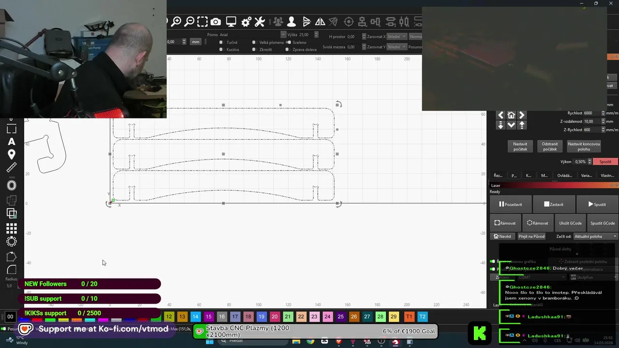Select the Frame Selection dashed-rectangle icon

tap(203, 22)
